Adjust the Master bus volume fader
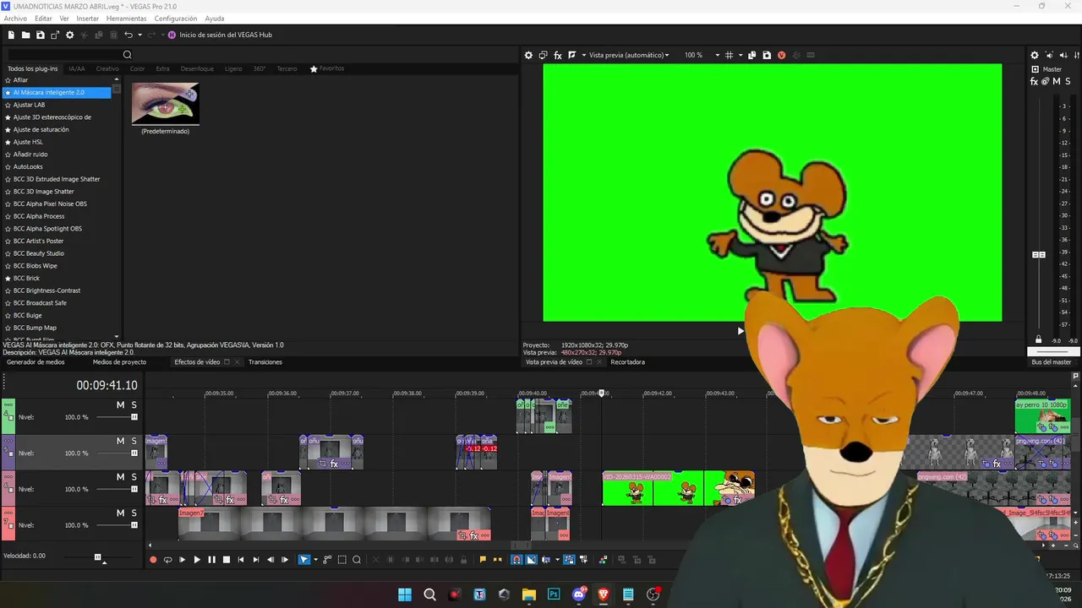Image resolution: width=1082 pixels, height=608 pixels. pos(1039,254)
